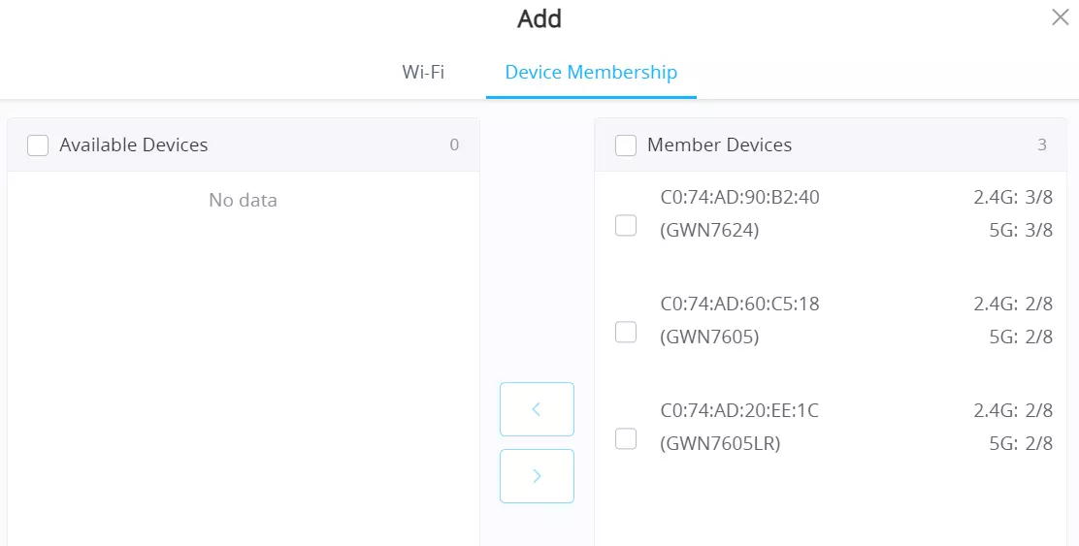Select the (GWN7624) model label
The height and width of the screenshot is (546, 1079).
click(x=709, y=230)
